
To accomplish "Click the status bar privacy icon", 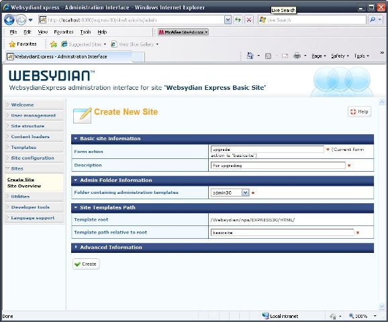I will point(333,316).
